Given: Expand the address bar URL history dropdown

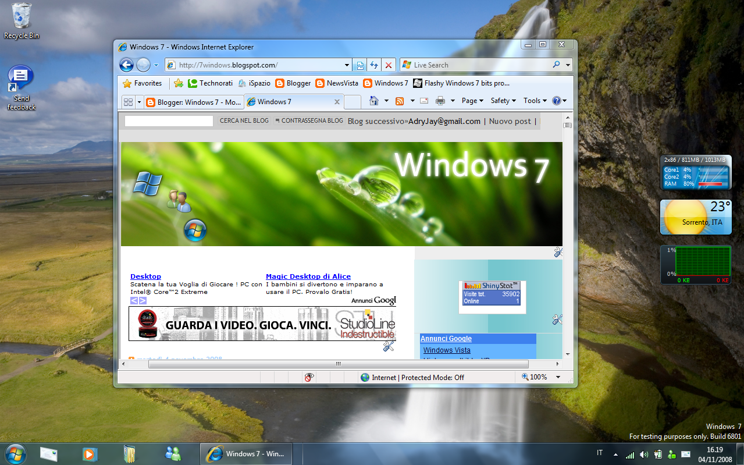Looking at the screenshot, I should pyautogui.click(x=347, y=65).
